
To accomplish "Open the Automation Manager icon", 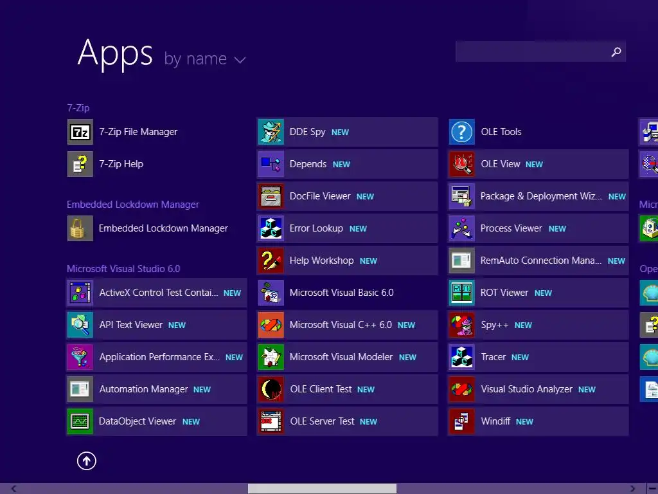I will tap(80, 389).
